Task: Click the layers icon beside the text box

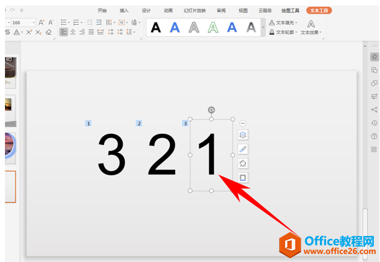Action: [243, 134]
